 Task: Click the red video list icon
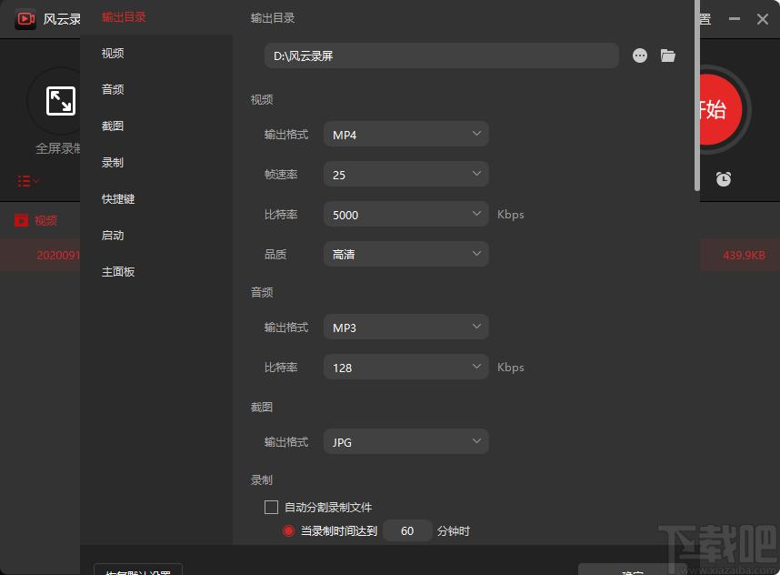click(x=22, y=220)
